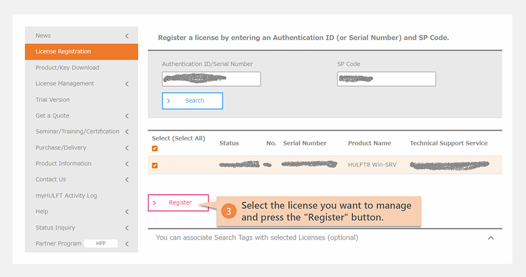Expand Purchase/Delivery submenu arrow
Screen dimensions: 526x277
coord(127,148)
